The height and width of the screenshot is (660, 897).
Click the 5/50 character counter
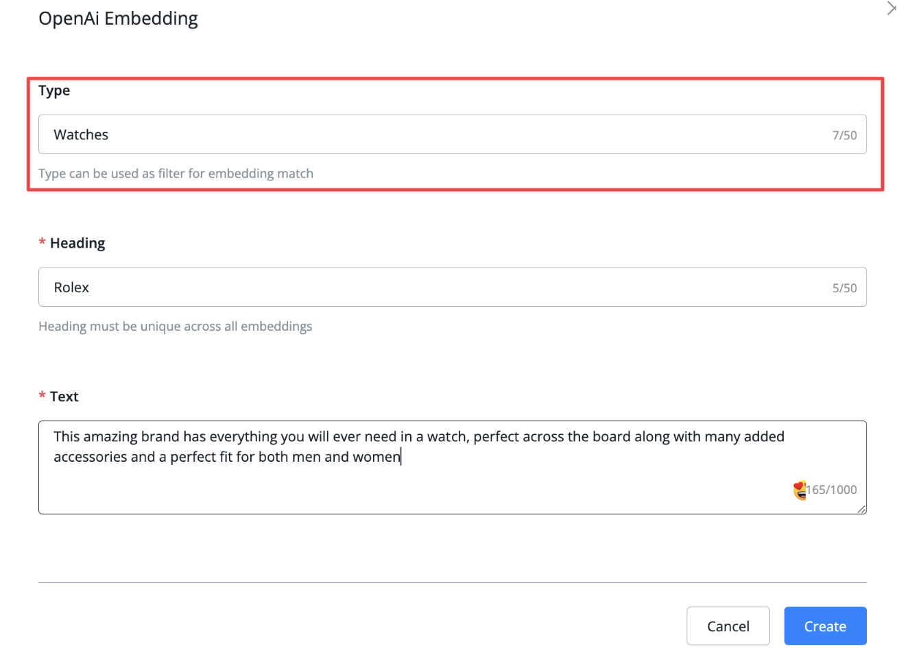844,288
